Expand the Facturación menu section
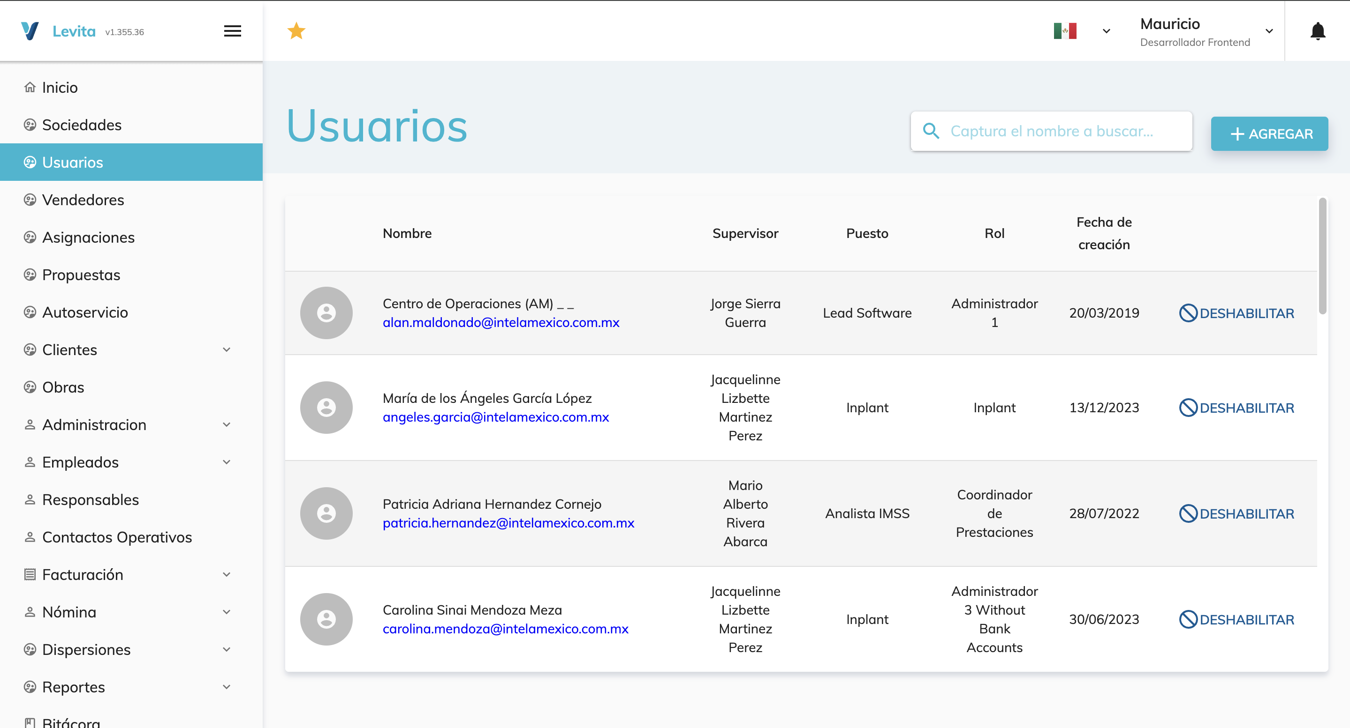Screen dimensions: 1350x728 [x=227, y=575]
